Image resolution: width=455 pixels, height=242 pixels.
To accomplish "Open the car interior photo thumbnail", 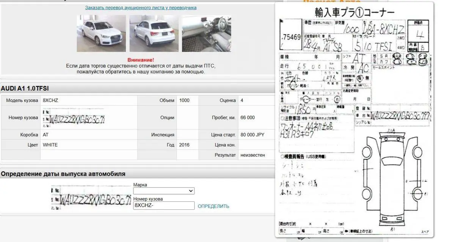I will coord(206,33).
